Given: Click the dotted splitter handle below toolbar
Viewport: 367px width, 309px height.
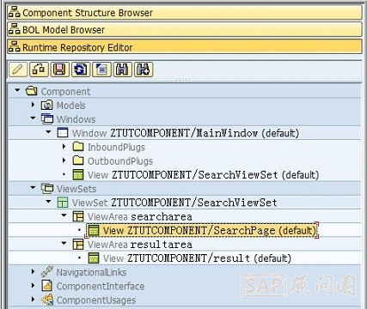Looking at the screenshot, I should click(183, 80).
